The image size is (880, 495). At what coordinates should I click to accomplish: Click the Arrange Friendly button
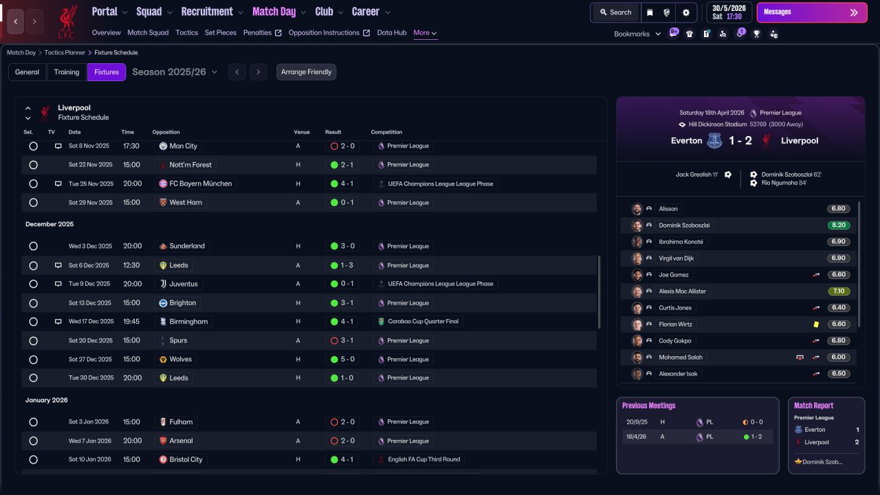click(307, 72)
